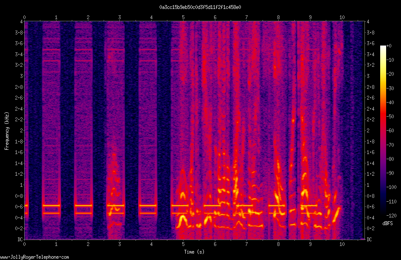Click the +0 color scale value
This screenshot has width=401, height=260.
point(389,46)
